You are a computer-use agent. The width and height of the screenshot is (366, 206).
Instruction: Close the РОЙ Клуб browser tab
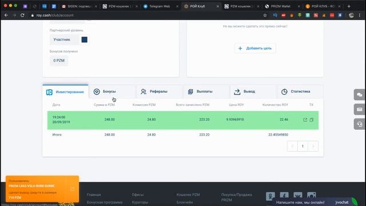[217, 6]
